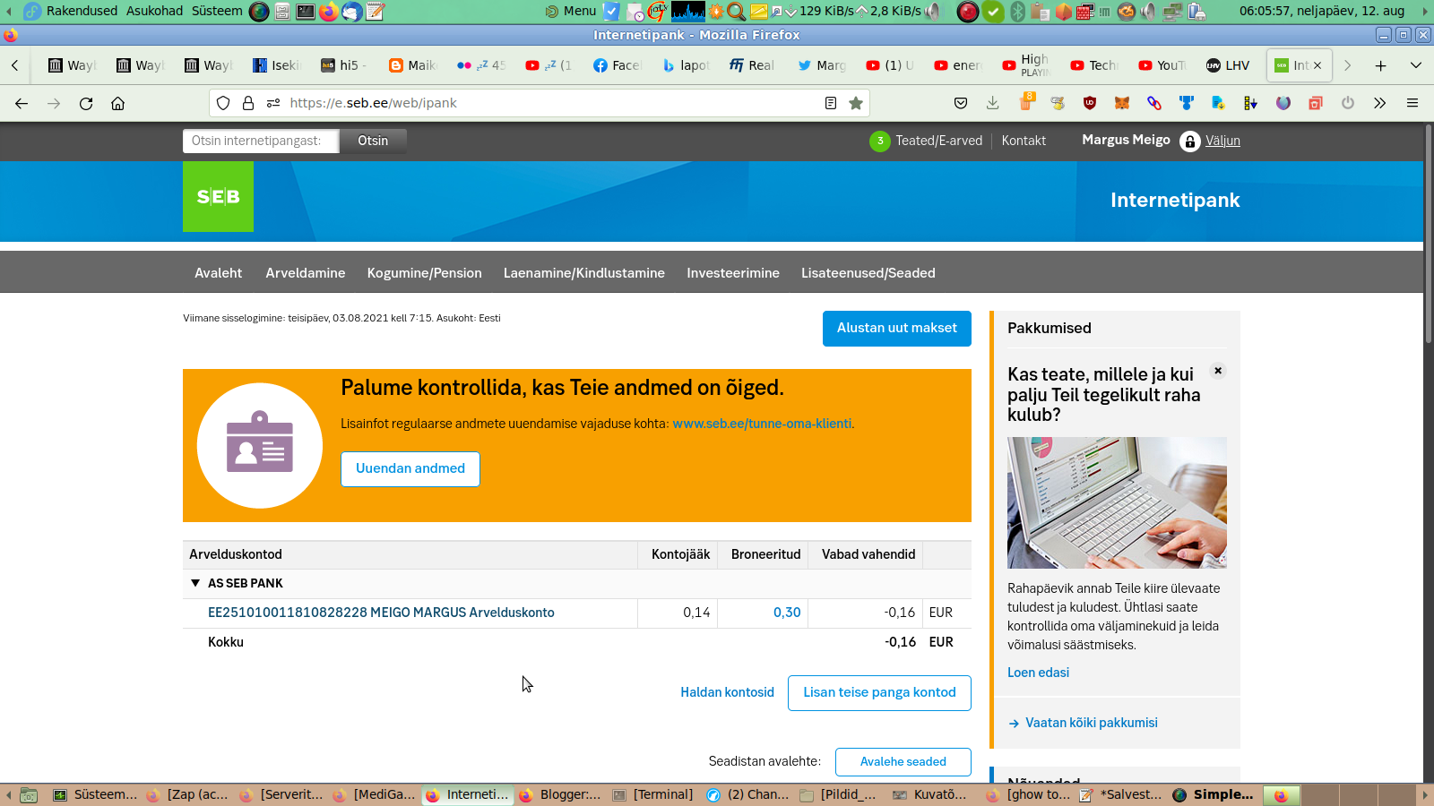This screenshot has width=1434, height=806.
Task: Open the Teated/E-arved link
Action: (x=938, y=141)
